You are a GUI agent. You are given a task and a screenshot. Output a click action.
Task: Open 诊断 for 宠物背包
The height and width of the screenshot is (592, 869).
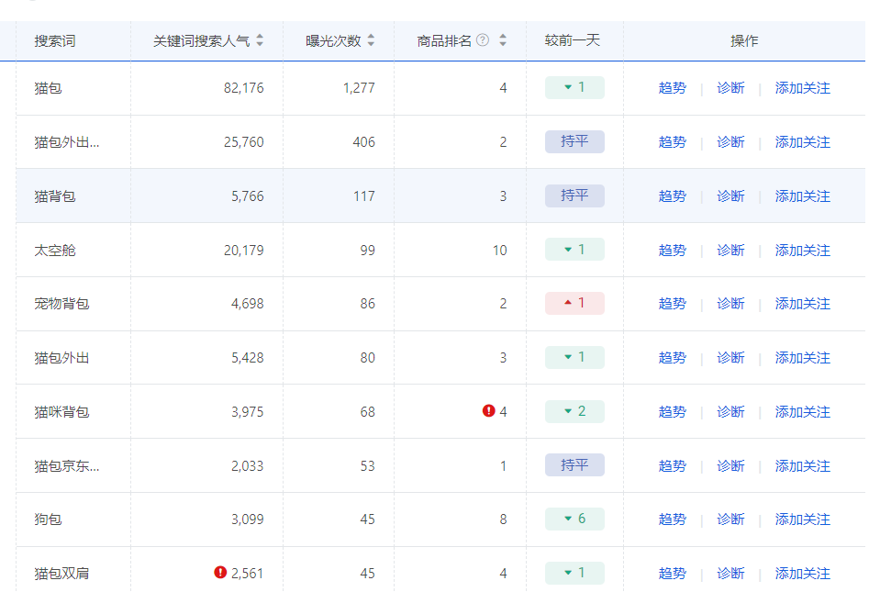pos(730,304)
